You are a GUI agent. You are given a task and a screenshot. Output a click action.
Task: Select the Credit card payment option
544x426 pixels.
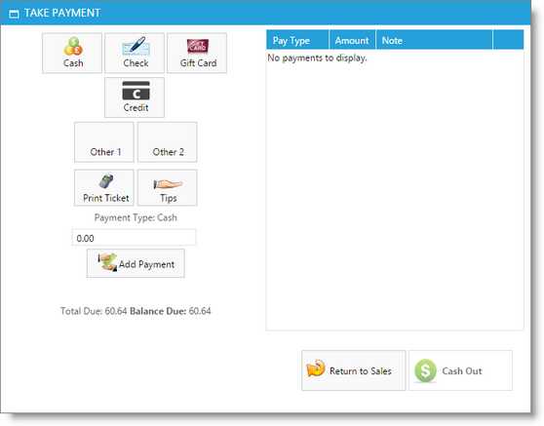(x=135, y=97)
